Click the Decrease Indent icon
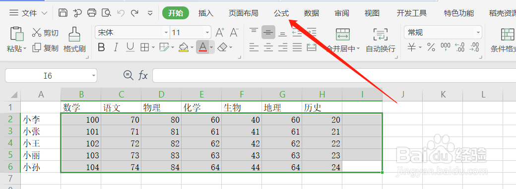The width and height of the screenshot is (516, 189). (x=297, y=32)
